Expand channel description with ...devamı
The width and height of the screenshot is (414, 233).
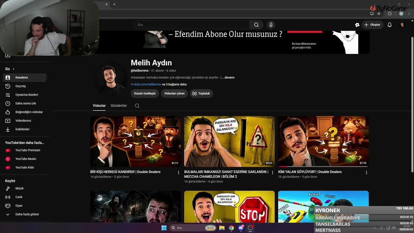[x=228, y=78]
